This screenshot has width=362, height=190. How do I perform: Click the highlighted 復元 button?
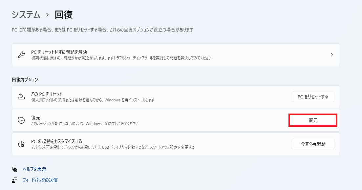[312, 120]
